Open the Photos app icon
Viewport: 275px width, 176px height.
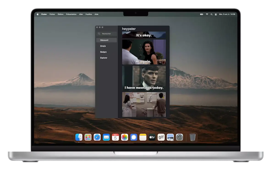click(124, 137)
